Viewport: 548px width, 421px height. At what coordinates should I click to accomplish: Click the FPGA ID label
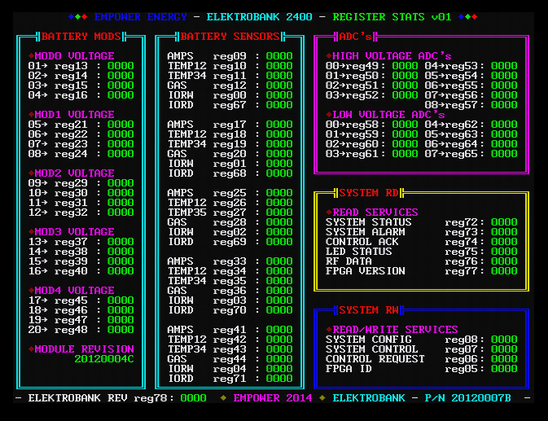click(349, 369)
